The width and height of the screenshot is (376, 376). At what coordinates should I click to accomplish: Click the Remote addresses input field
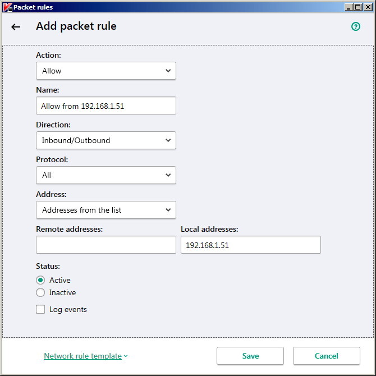(106, 245)
